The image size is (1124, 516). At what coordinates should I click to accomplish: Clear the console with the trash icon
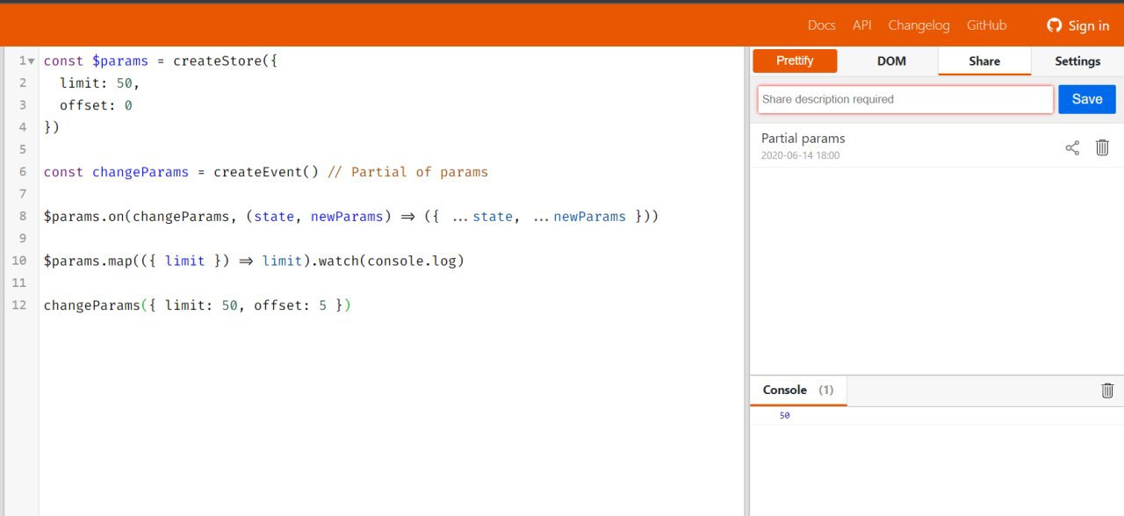(x=1107, y=391)
